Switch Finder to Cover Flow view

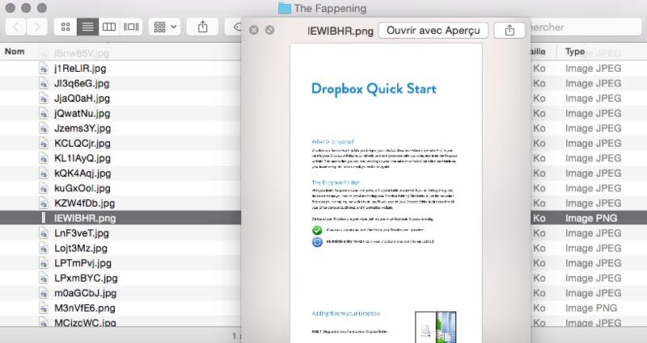click(x=131, y=27)
